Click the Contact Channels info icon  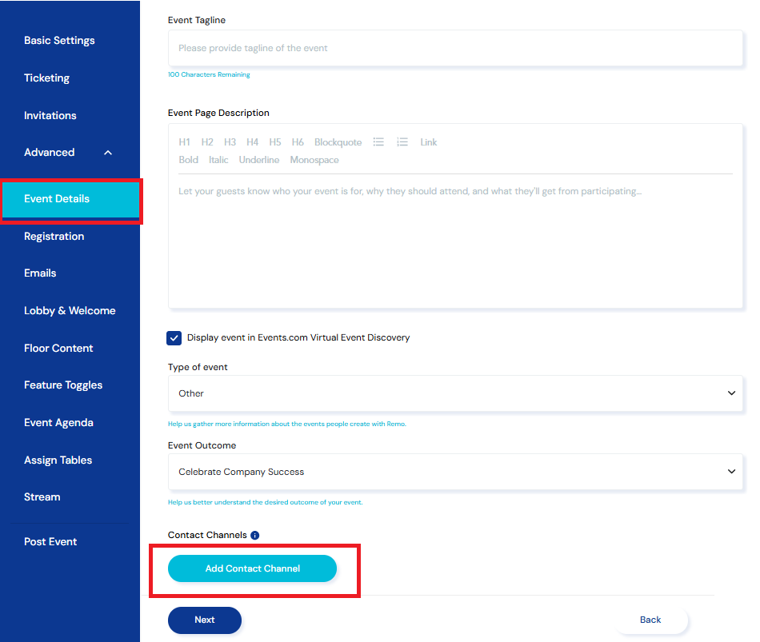pyautogui.click(x=254, y=535)
